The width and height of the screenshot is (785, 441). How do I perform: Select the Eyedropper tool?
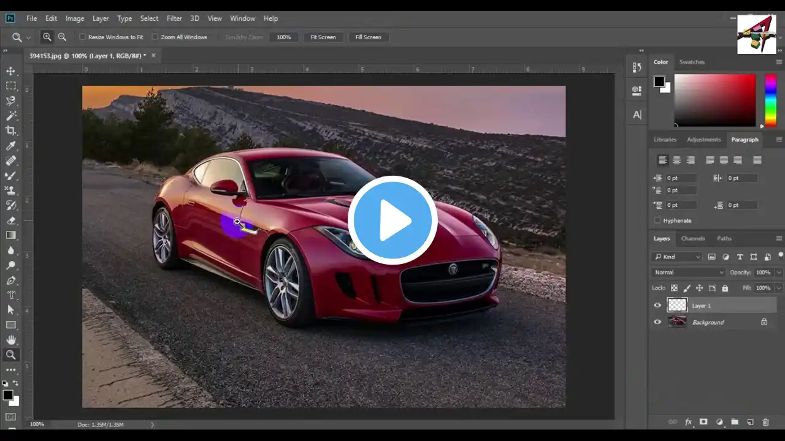click(x=11, y=146)
